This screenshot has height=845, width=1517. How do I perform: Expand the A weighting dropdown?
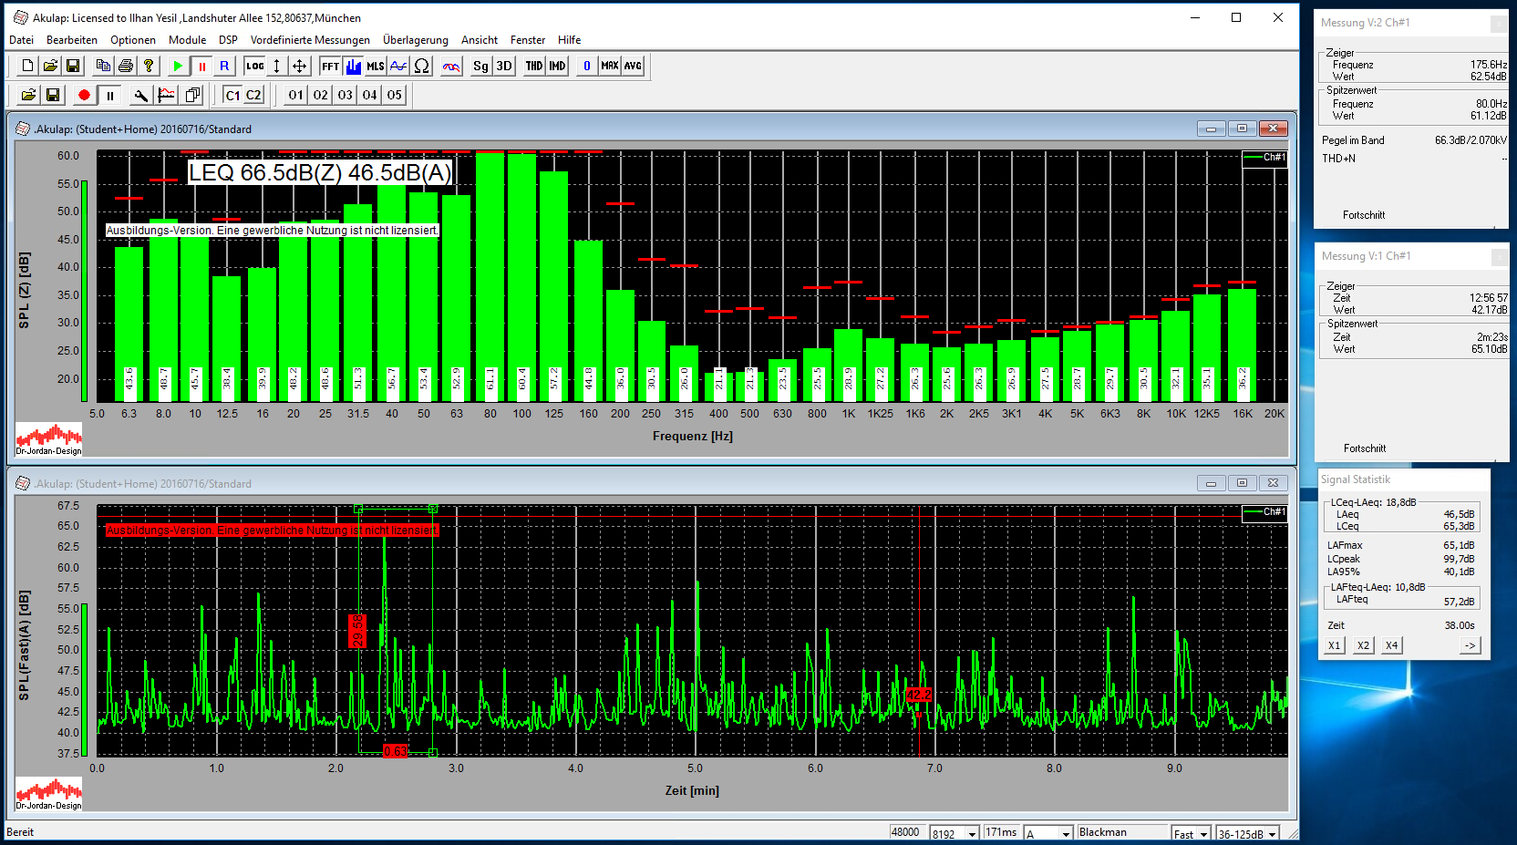point(1066,833)
